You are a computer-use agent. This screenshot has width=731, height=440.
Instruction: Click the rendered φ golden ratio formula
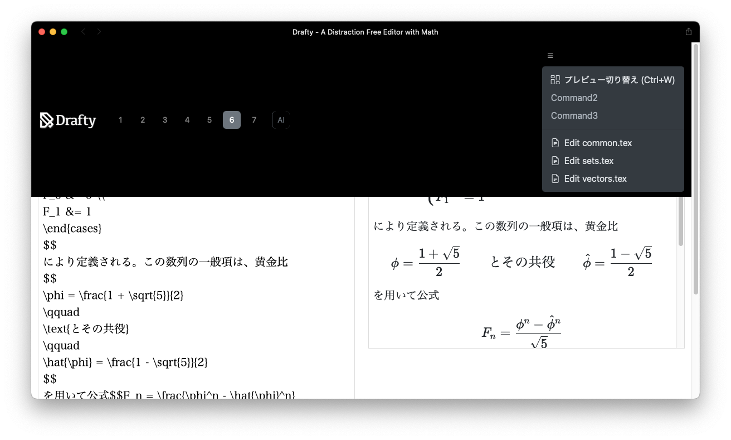(x=425, y=262)
